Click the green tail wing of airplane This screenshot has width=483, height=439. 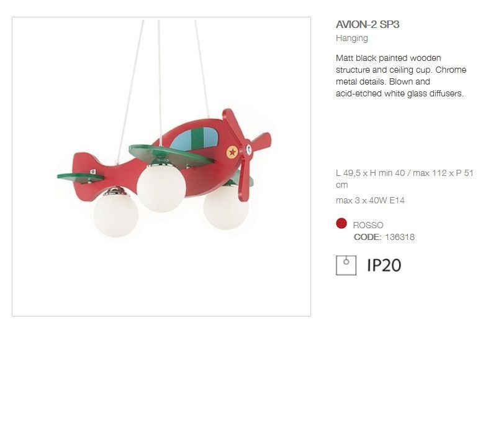pos(81,178)
